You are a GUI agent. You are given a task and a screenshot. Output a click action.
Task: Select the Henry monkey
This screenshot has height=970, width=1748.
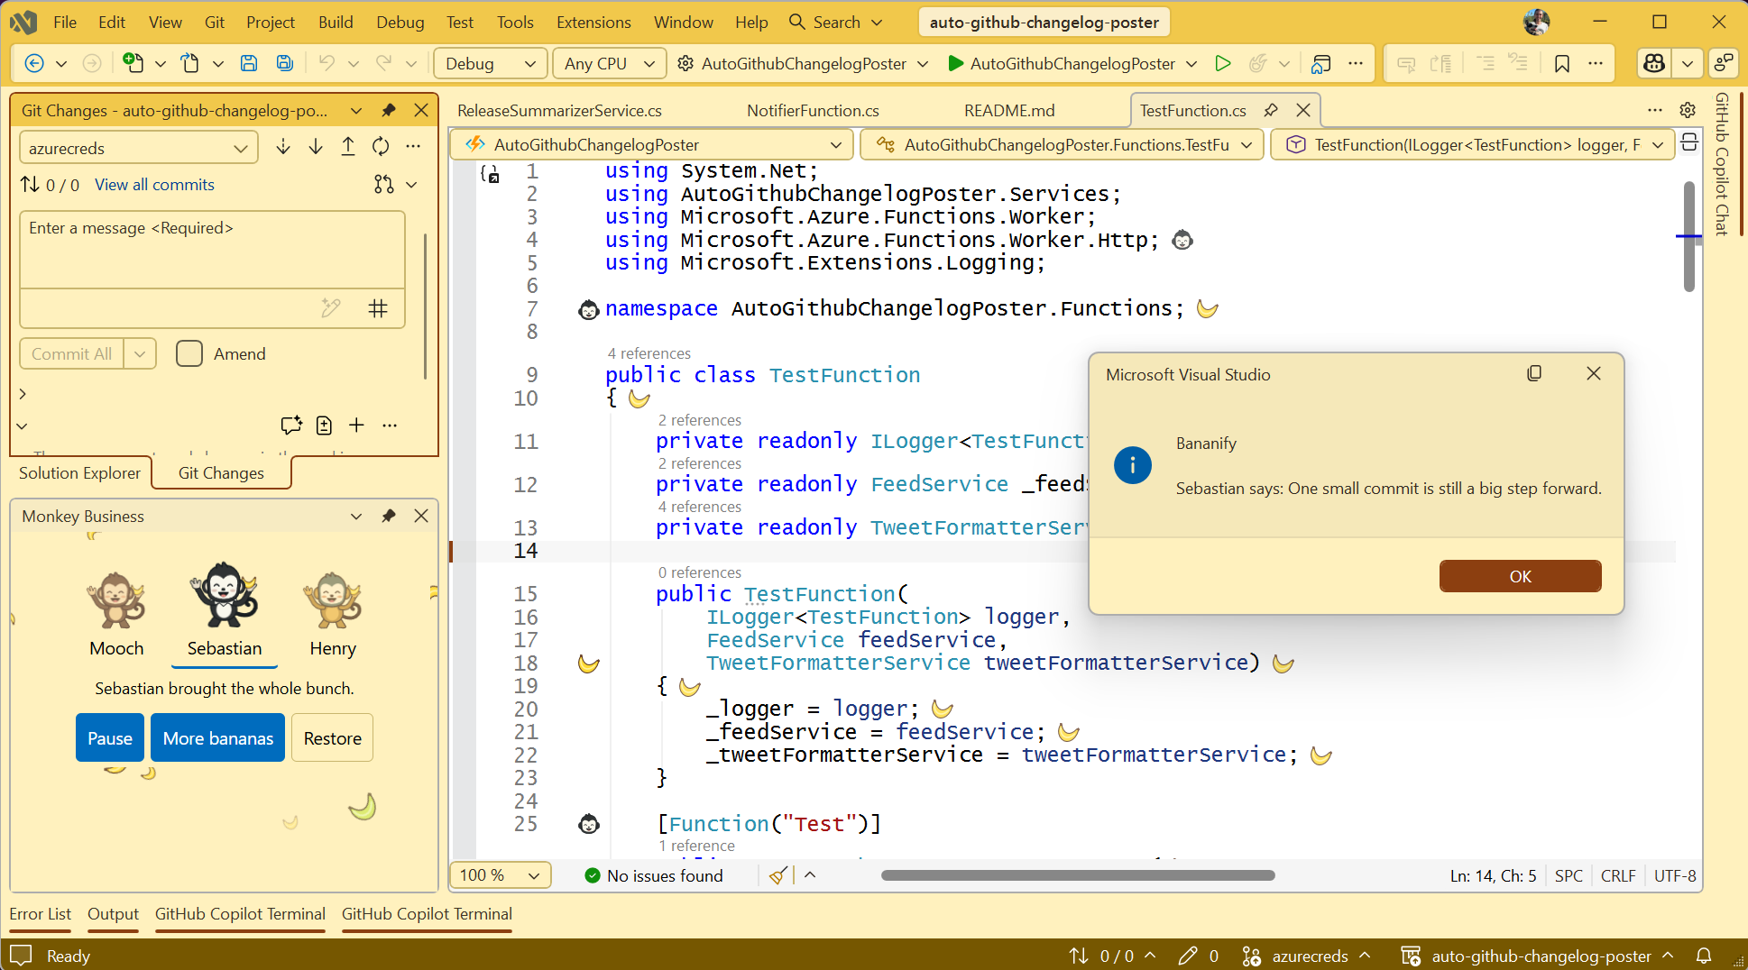pos(333,615)
